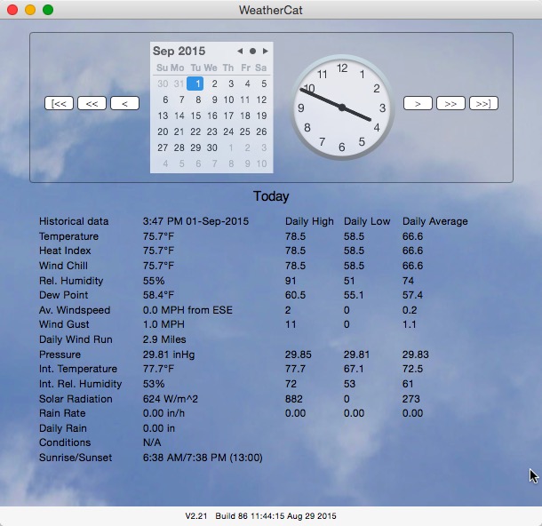Click the 624 W/m^2 solar radiation value

click(171, 399)
